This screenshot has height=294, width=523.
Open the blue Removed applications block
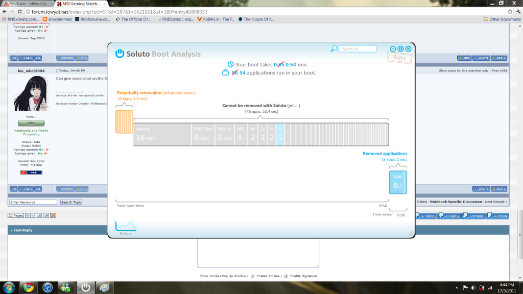coord(398,182)
